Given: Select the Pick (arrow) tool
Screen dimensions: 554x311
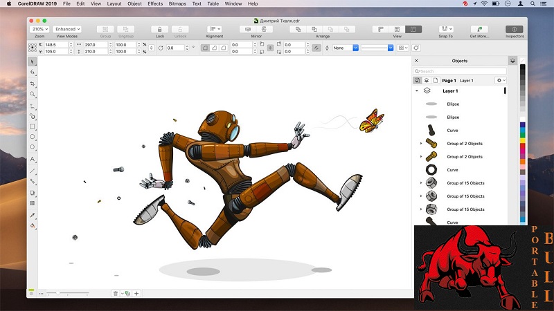Looking at the screenshot, I should pyautogui.click(x=32, y=62).
